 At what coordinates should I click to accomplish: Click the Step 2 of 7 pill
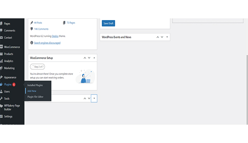(38, 67)
